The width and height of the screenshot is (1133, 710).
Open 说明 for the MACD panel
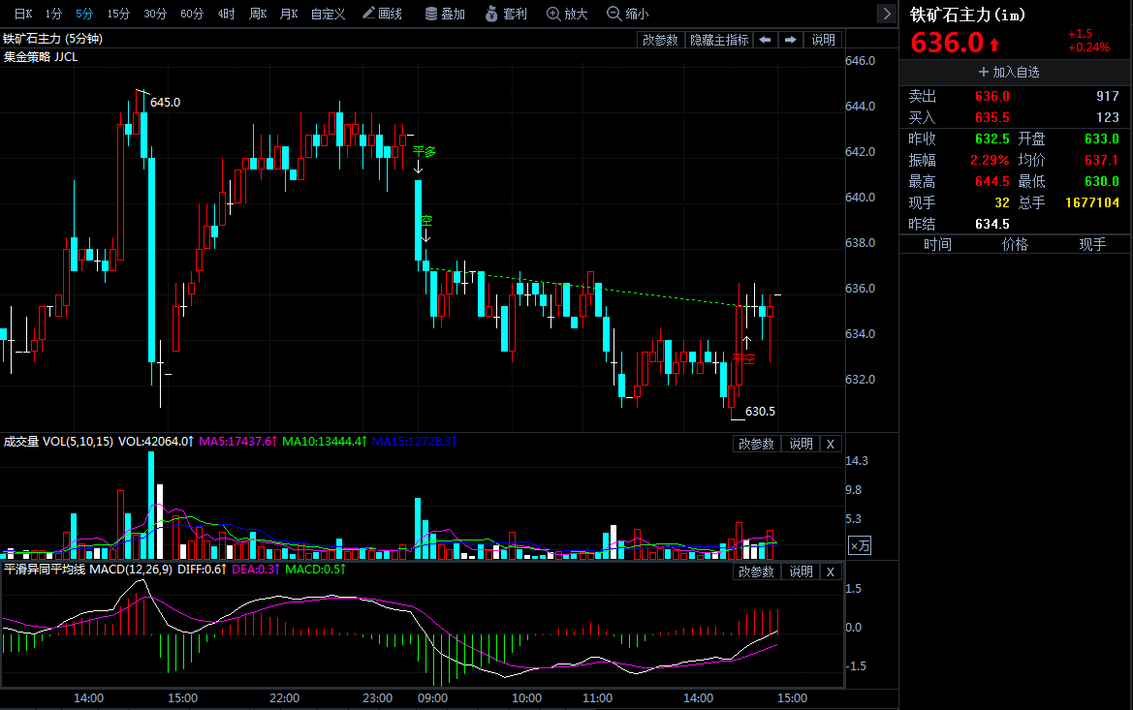tap(801, 571)
